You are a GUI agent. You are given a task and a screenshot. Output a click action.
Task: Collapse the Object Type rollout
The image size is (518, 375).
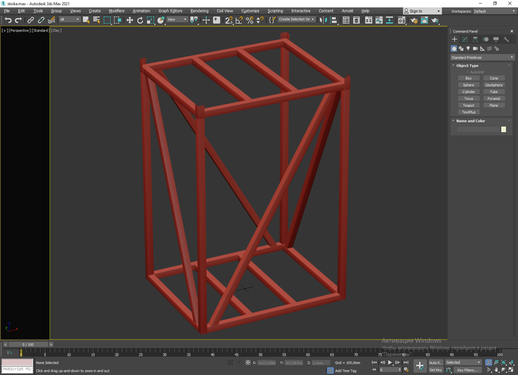468,66
